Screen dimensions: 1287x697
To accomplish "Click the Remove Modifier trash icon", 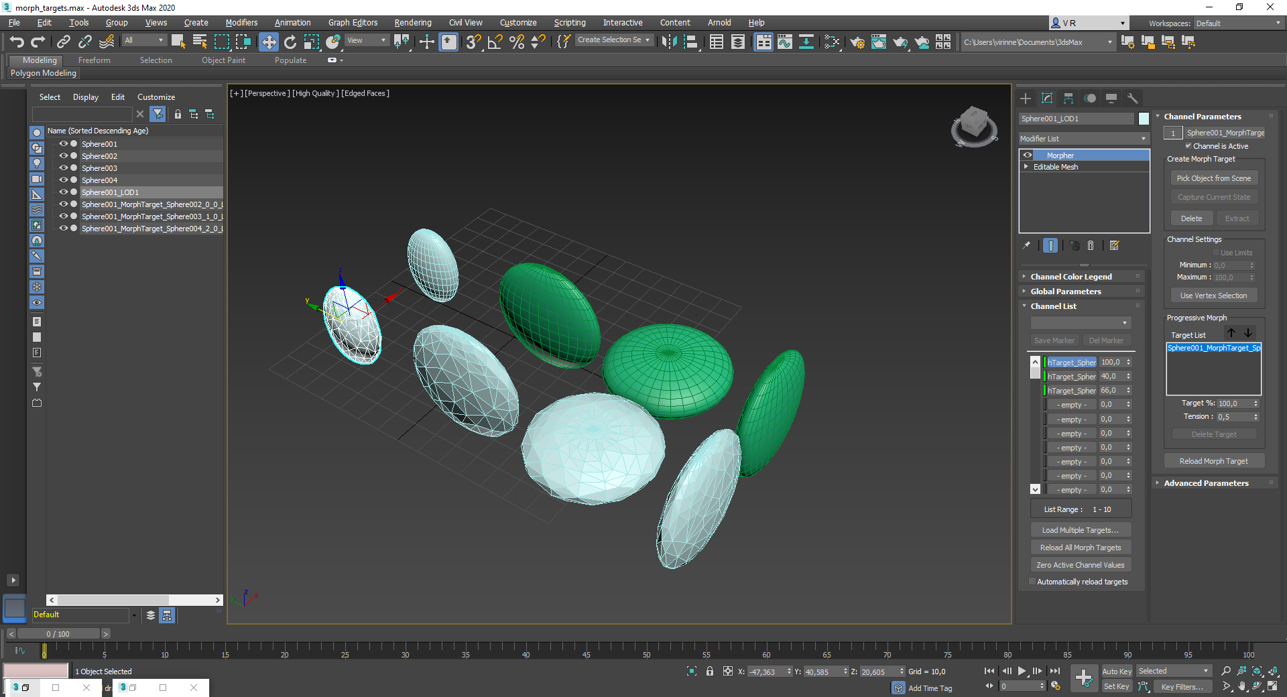I will coord(1091,245).
